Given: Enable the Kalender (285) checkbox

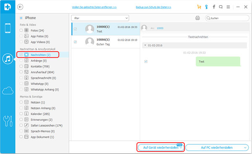Looking at the screenshot, I should click(x=21, y=114).
